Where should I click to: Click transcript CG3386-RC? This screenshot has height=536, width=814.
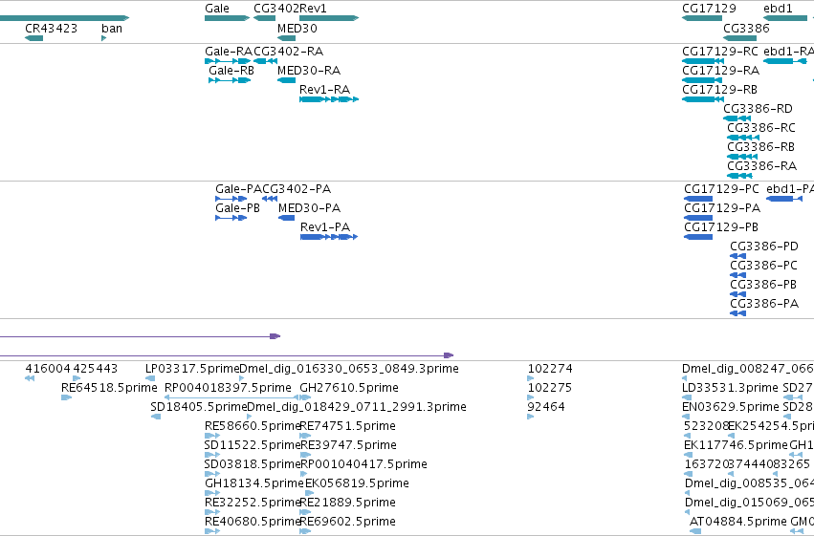click(x=743, y=138)
